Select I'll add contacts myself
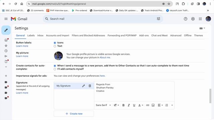Image resolution: width=214 pixels, height=120 pixels. point(55,69)
